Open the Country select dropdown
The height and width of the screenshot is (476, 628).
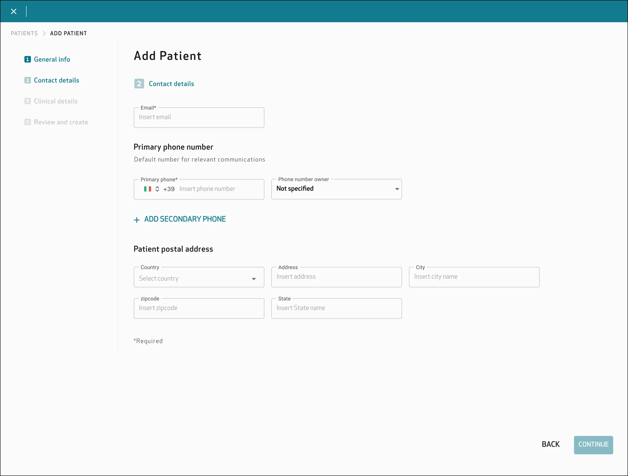pos(199,277)
